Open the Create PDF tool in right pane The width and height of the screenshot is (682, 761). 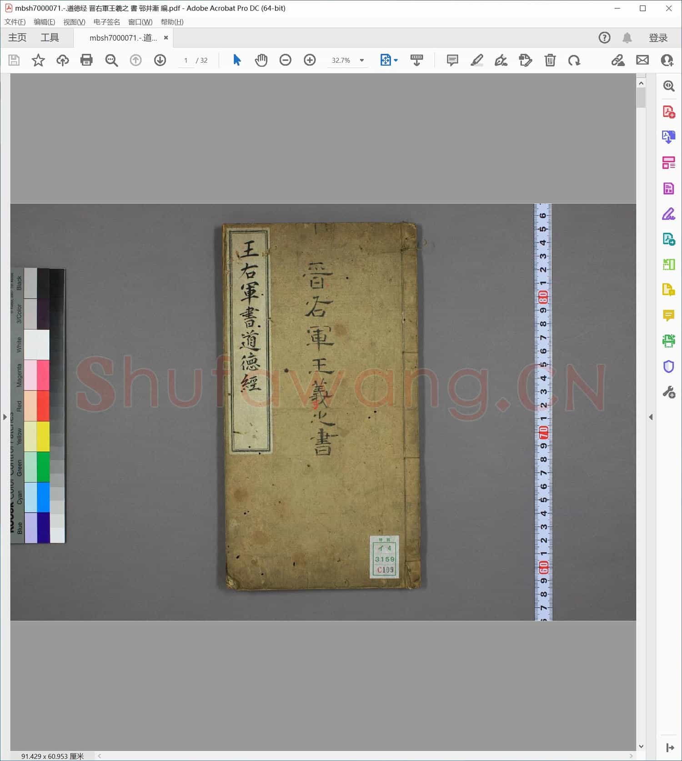click(669, 112)
